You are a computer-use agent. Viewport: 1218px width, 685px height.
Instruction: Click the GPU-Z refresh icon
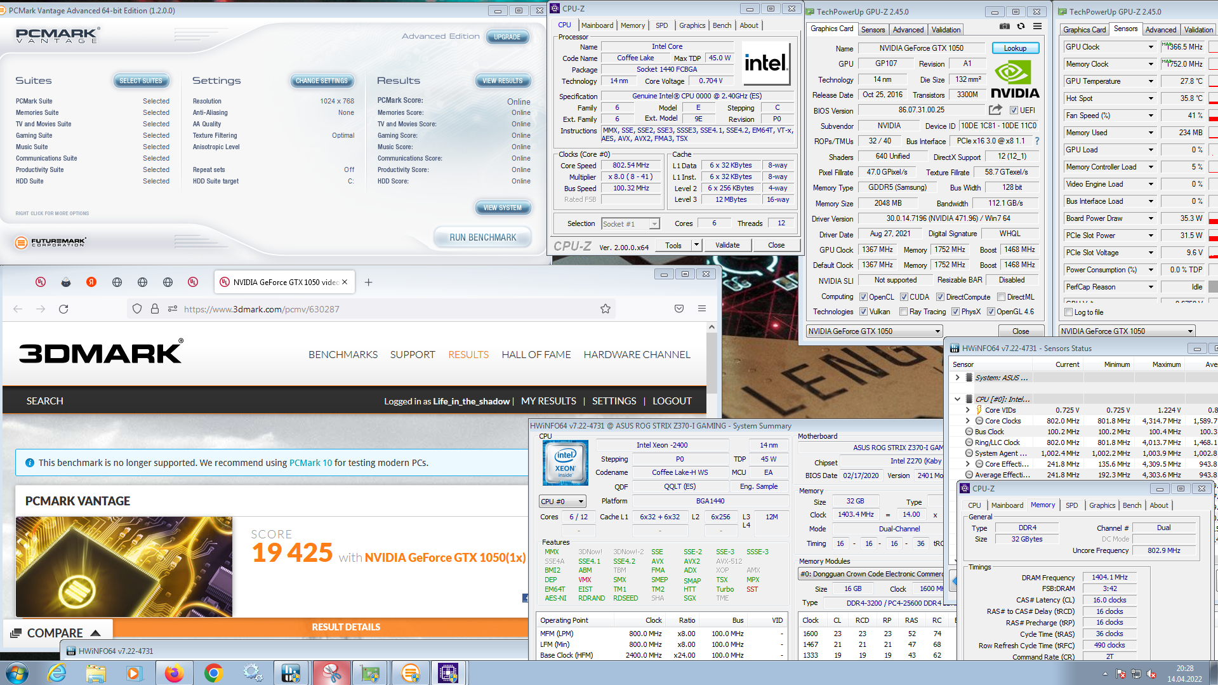(1021, 27)
